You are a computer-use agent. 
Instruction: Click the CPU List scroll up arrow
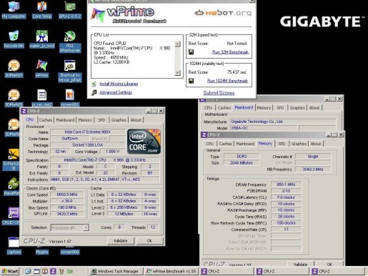click(x=178, y=44)
